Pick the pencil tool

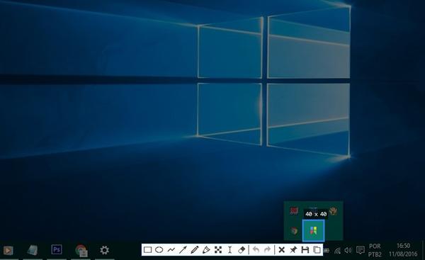coord(194,249)
